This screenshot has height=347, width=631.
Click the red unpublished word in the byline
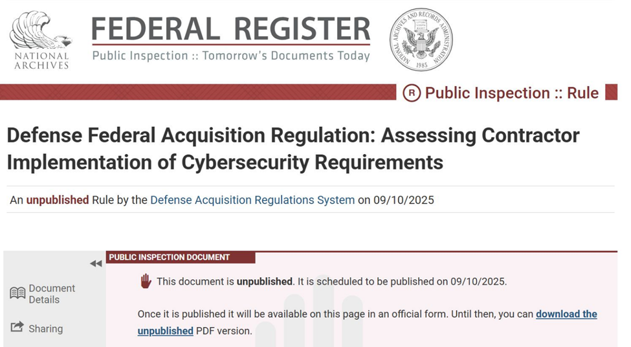pyautogui.click(x=58, y=200)
